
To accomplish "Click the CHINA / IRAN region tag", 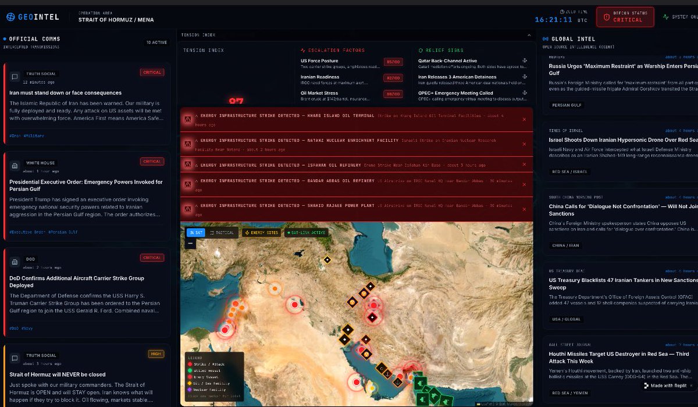I will pyautogui.click(x=566, y=245).
